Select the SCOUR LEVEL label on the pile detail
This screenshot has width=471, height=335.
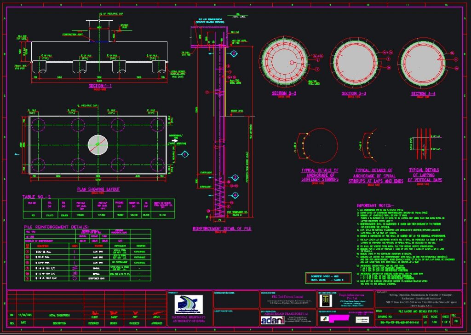pos(237,111)
